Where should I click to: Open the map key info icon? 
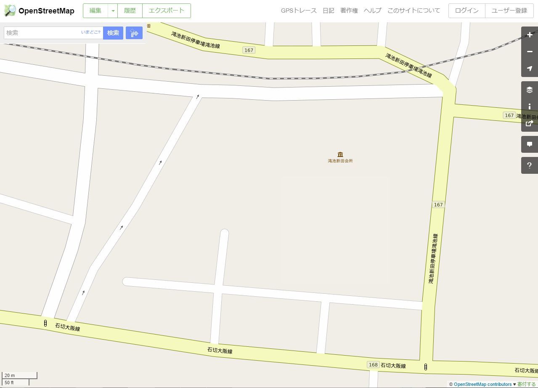point(530,106)
